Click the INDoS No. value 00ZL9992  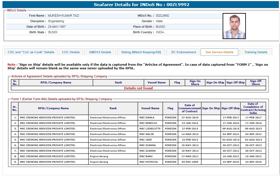pos(162,16)
